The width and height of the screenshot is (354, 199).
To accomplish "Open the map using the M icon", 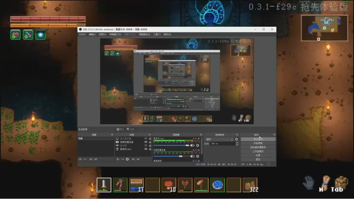I will tap(324, 184).
